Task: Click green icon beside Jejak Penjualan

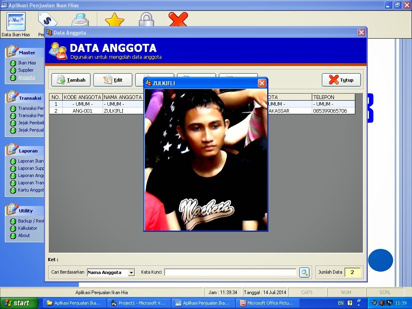Action: coord(13,131)
